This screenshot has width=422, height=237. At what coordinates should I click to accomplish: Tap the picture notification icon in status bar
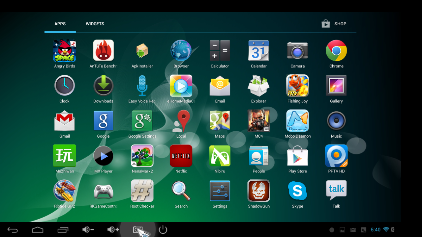click(343, 230)
